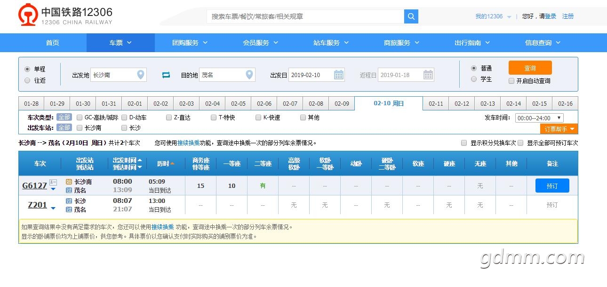The height and width of the screenshot is (287, 607).
Task: Select 往返 radio button
Action: pyautogui.click(x=27, y=80)
